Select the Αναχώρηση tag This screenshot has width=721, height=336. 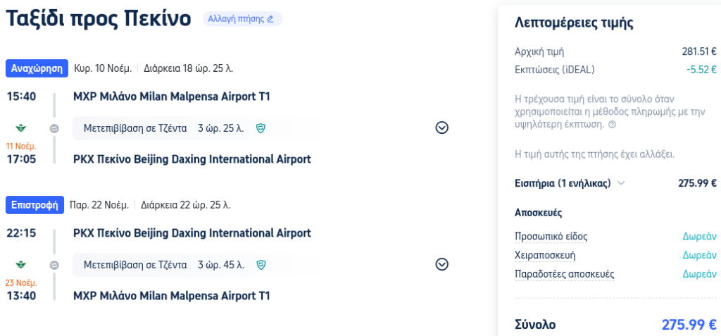(37, 68)
